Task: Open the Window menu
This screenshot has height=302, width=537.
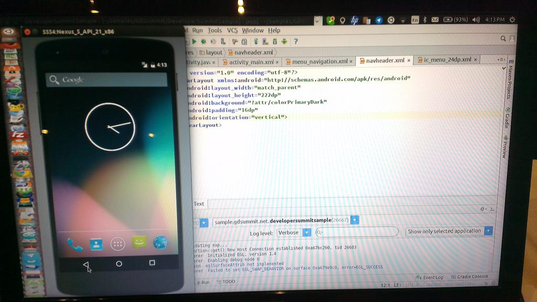Action: [253, 30]
